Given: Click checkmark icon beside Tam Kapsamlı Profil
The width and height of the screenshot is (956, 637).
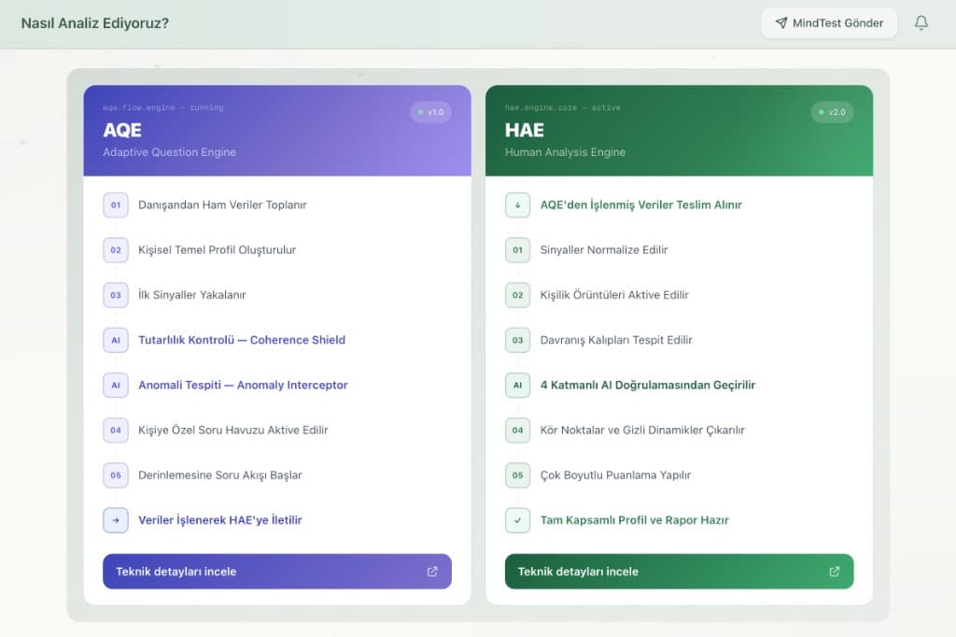Looking at the screenshot, I should (517, 520).
